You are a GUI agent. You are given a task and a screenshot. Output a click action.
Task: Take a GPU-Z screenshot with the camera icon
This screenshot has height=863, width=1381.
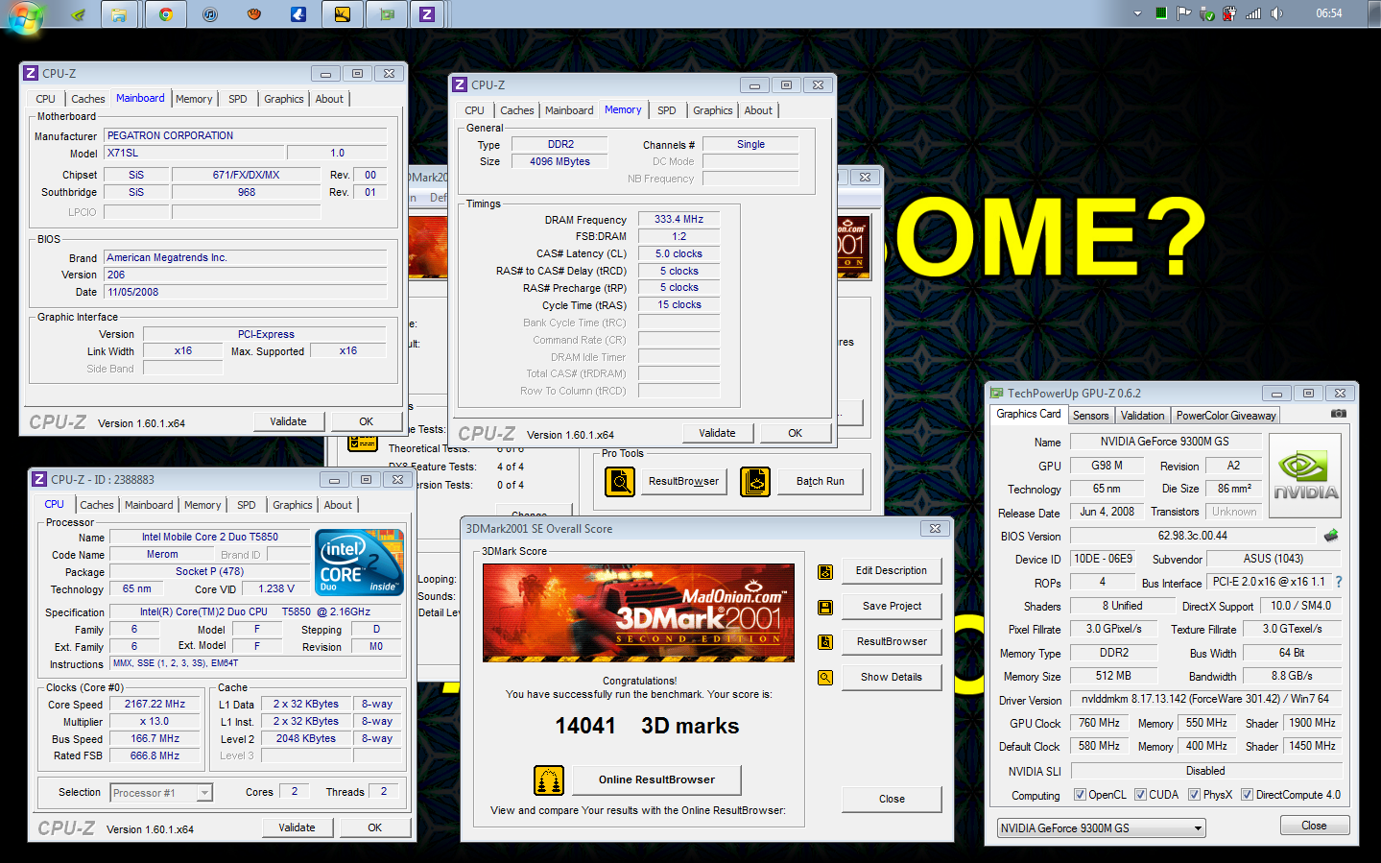tap(1339, 414)
